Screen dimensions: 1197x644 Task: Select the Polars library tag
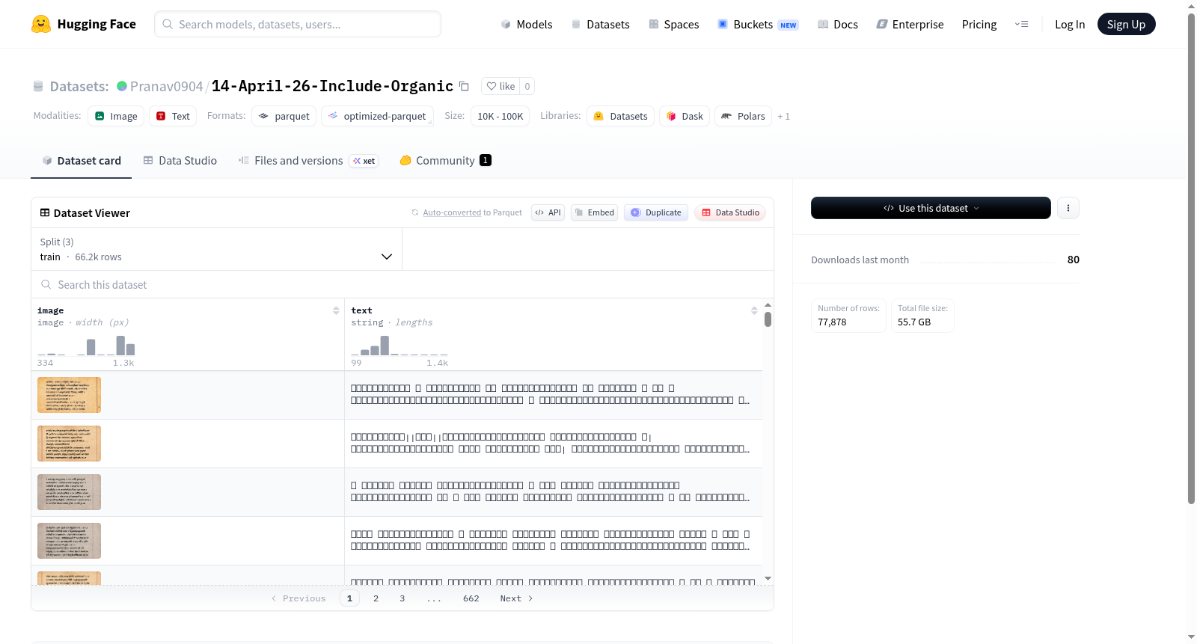(x=743, y=116)
